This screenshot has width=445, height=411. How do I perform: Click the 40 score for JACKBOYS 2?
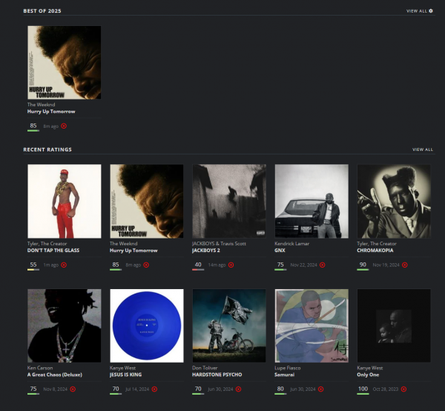tap(198, 265)
